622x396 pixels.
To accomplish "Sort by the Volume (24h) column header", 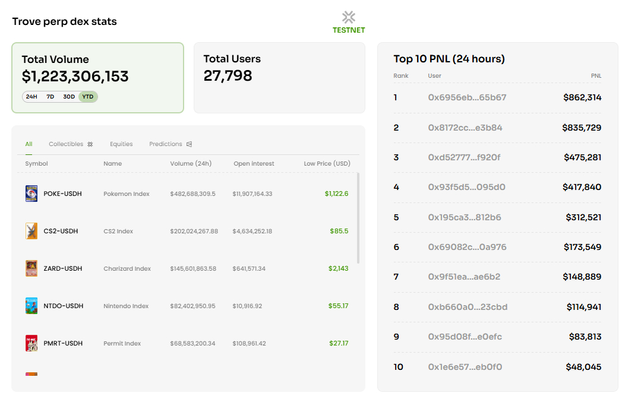I will click(191, 163).
